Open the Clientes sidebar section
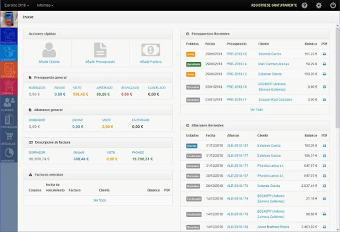This screenshot has width=340, height=232. pos(9,104)
